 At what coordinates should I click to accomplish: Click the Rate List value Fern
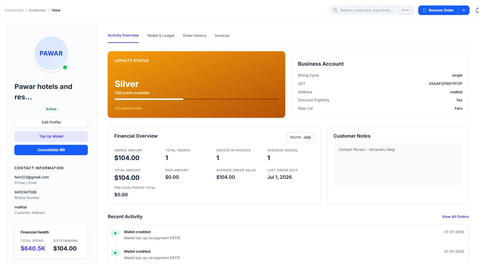tap(459, 109)
